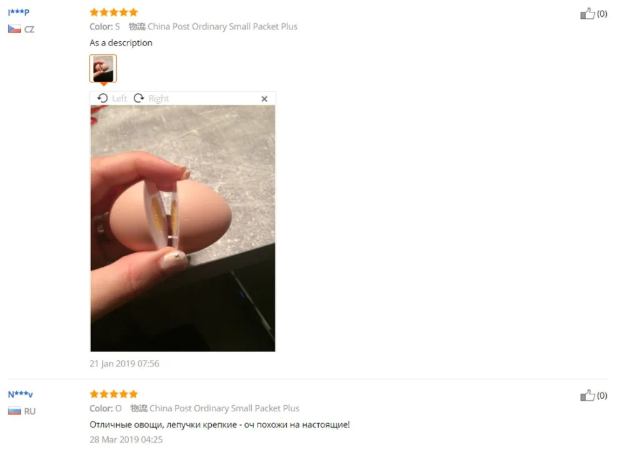
Task: Click the Czech Republic flag icon
Action: pyautogui.click(x=14, y=29)
